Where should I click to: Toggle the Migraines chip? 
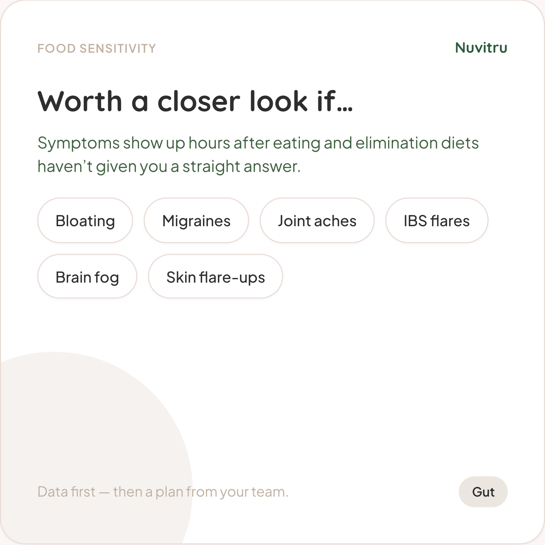coord(196,220)
